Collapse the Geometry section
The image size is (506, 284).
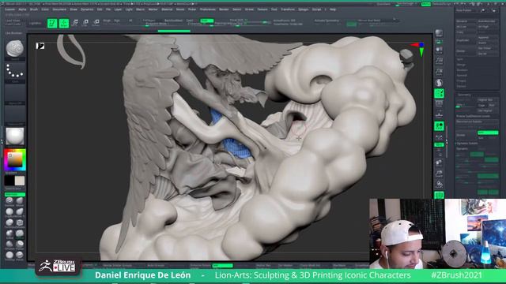465,95
